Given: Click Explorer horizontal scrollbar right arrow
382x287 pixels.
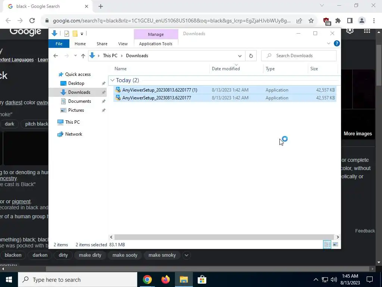Looking at the screenshot, I should click(x=338, y=237).
